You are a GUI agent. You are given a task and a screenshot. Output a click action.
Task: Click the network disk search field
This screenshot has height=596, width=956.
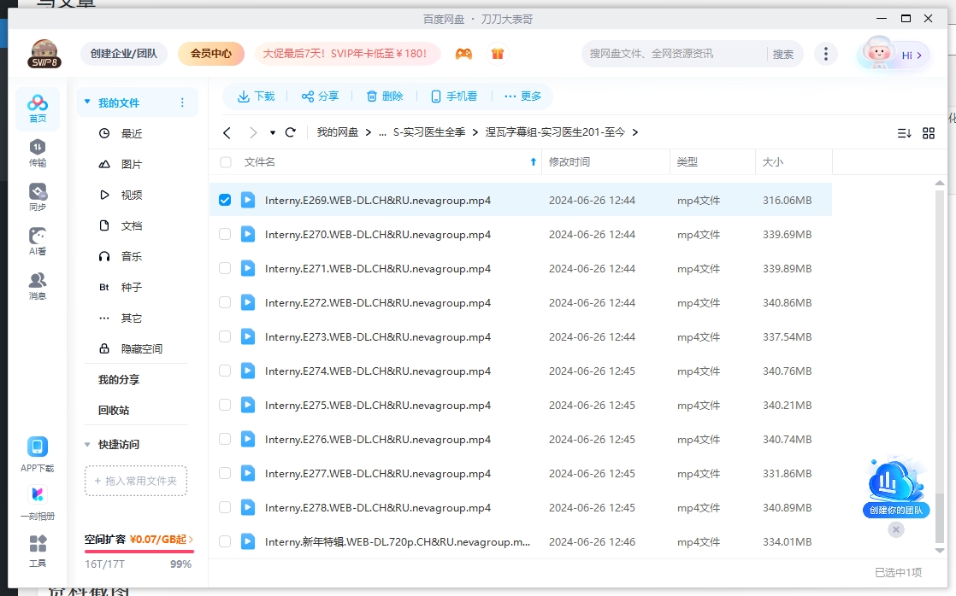(667, 53)
